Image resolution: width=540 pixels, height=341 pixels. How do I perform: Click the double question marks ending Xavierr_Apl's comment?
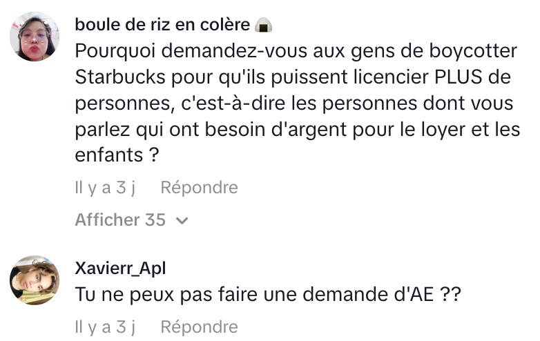coord(450,295)
